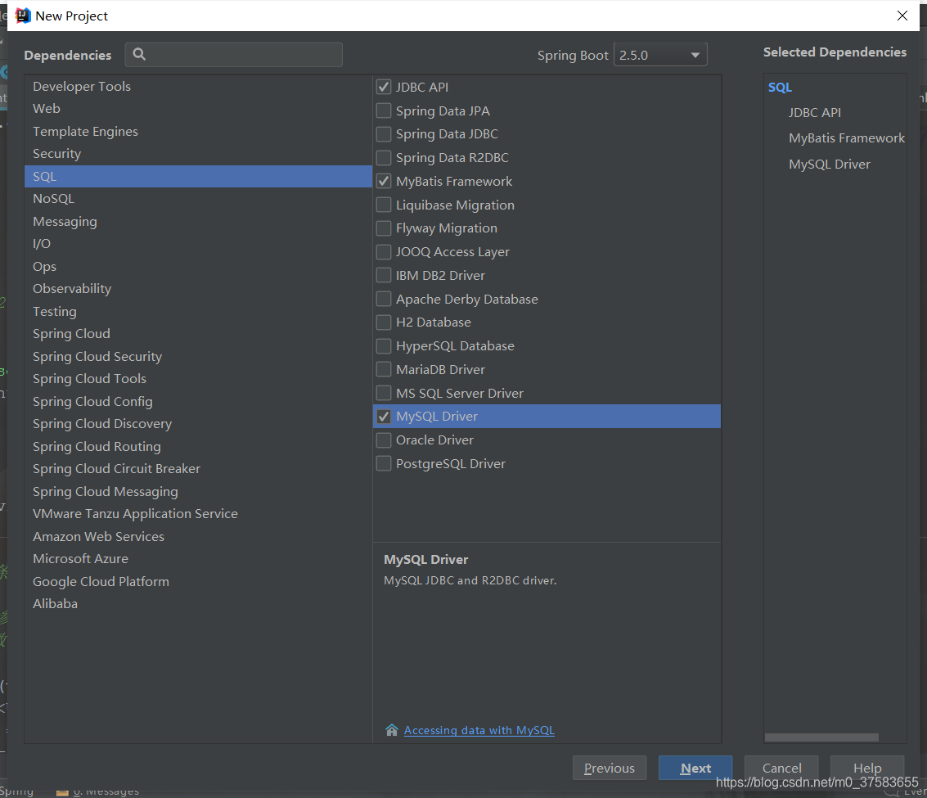This screenshot has height=798, width=927.
Task: Open the Spring Boot version dropdown
Action: click(x=660, y=55)
